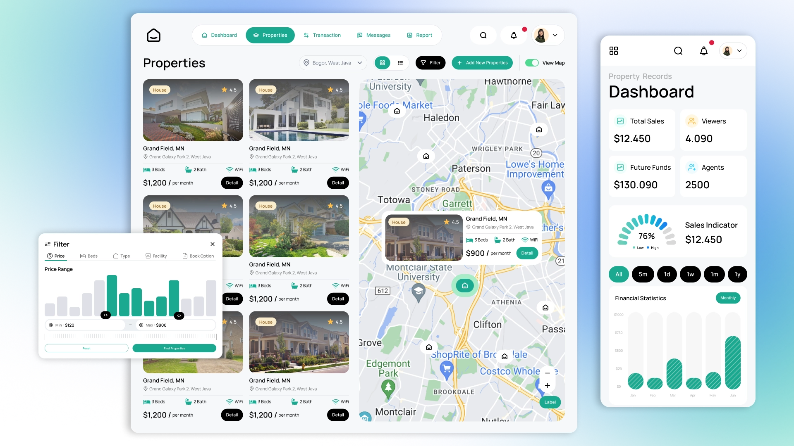Select the Monthly toggle in Financial Statistics
Screen dimensions: 794x446
pyautogui.click(x=728, y=297)
